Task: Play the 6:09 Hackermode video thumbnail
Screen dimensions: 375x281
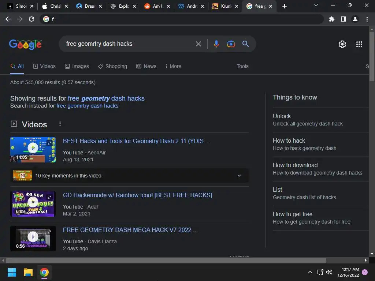Action: coord(33,204)
